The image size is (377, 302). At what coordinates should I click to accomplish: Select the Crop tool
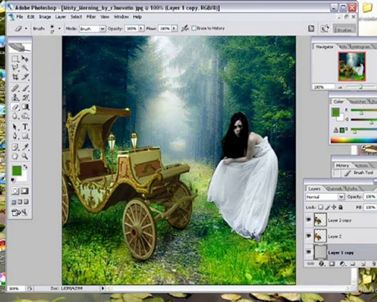tap(15, 77)
